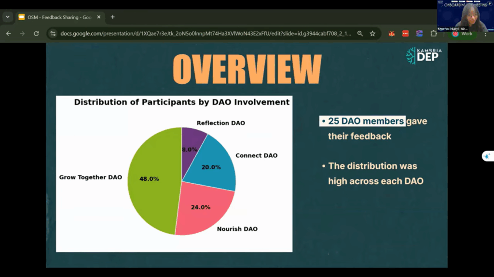Open a new browser tab
Screen dimensions: 494x277
[113, 17]
